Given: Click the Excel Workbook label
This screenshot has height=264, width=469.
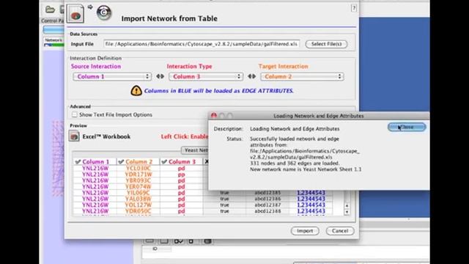Looking at the screenshot, I should pyautogui.click(x=106, y=136).
